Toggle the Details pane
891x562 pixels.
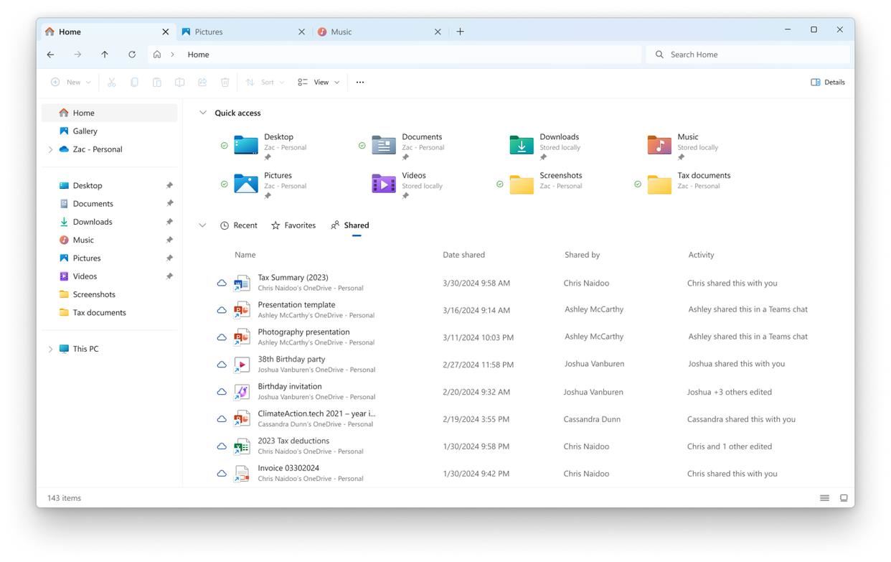(828, 82)
